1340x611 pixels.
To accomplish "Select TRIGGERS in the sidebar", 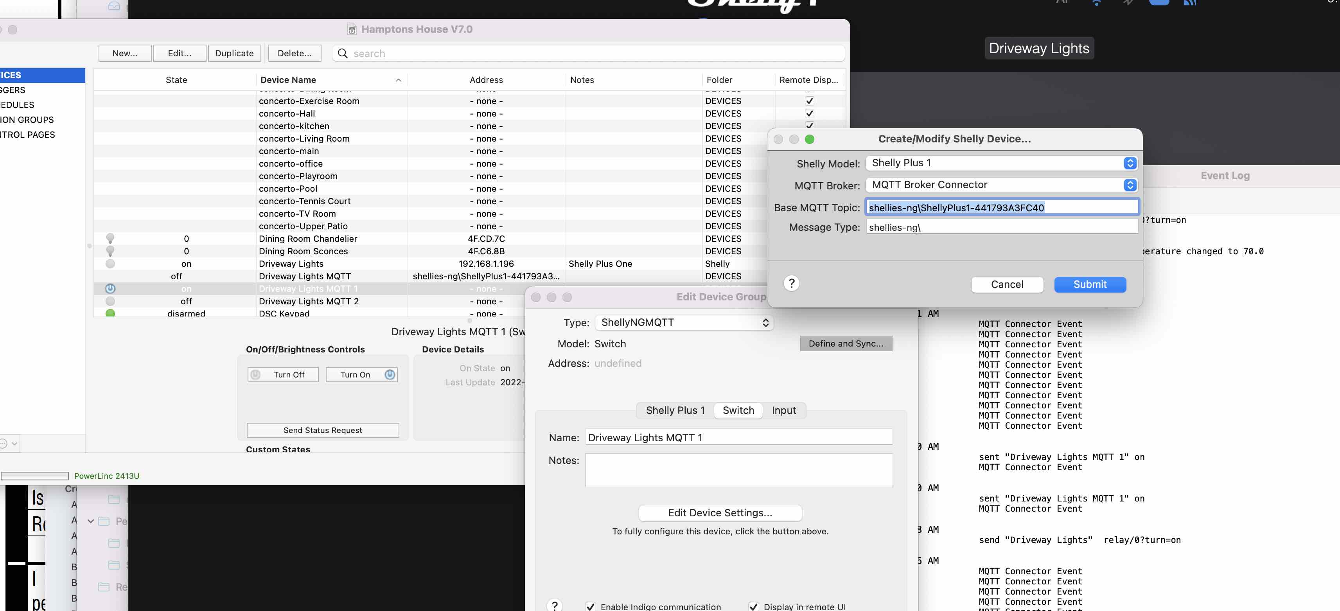I will click(x=43, y=90).
